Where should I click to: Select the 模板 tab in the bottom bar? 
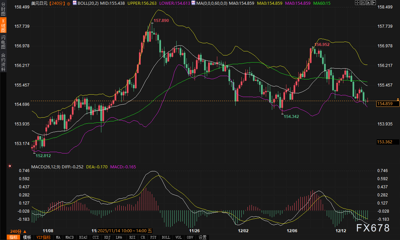point(27,237)
